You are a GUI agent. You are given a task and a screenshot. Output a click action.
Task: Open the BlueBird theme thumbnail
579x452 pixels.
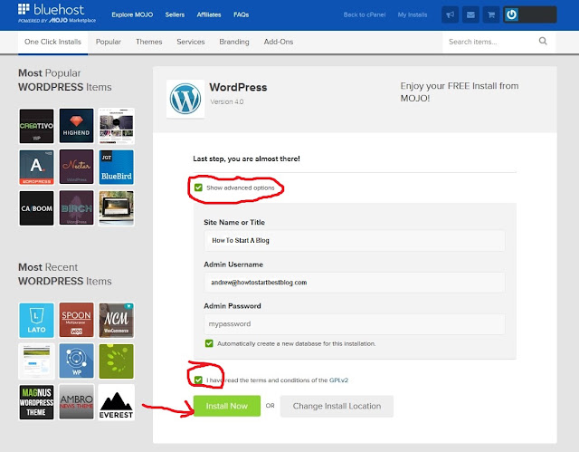(117, 167)
